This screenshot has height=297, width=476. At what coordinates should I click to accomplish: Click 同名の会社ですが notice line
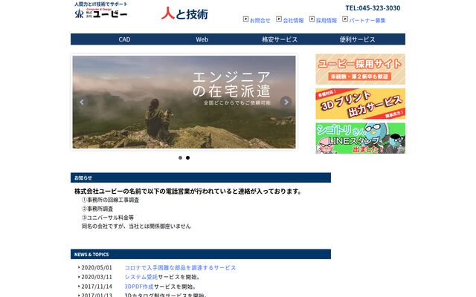point(136,226)
